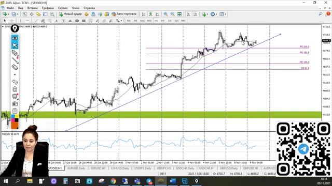The width and height of the screenshot is (332, 186).
Task: Pick the blue color in the pen toolbar
Action: pos(13,117)
